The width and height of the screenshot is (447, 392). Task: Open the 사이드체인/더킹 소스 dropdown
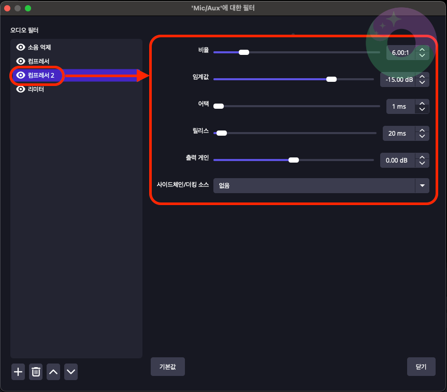pos(321,185)
